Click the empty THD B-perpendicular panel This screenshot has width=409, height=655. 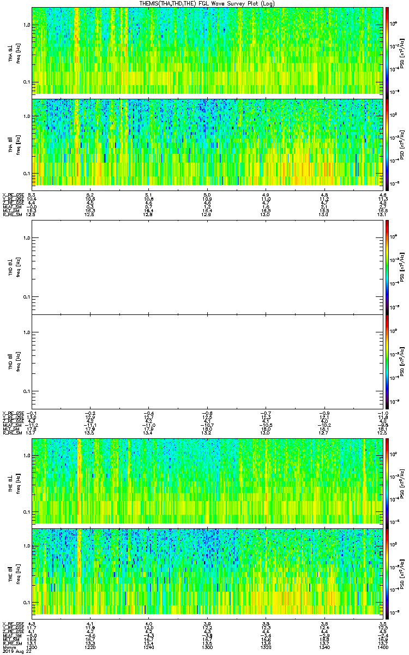(x=207, y=267)
